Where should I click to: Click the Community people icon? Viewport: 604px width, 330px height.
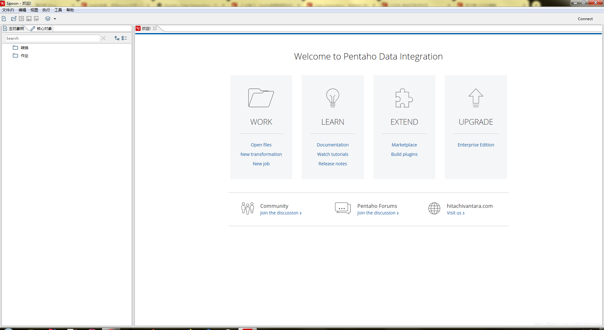(x=248, y=208)
